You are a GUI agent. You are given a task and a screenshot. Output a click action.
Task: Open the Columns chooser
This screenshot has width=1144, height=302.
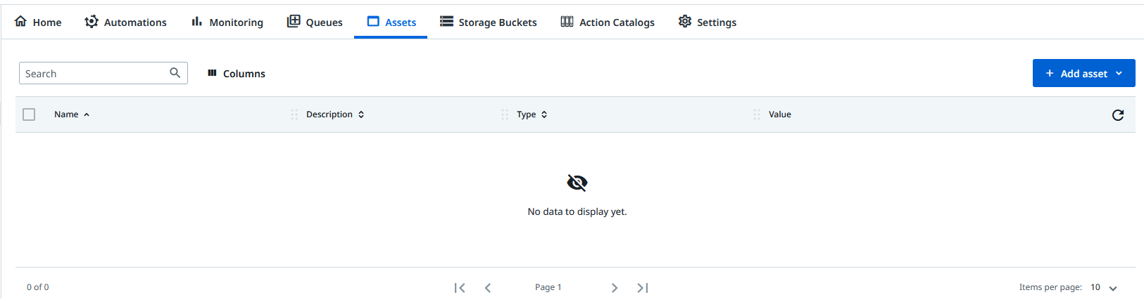(x=237, y=74)
